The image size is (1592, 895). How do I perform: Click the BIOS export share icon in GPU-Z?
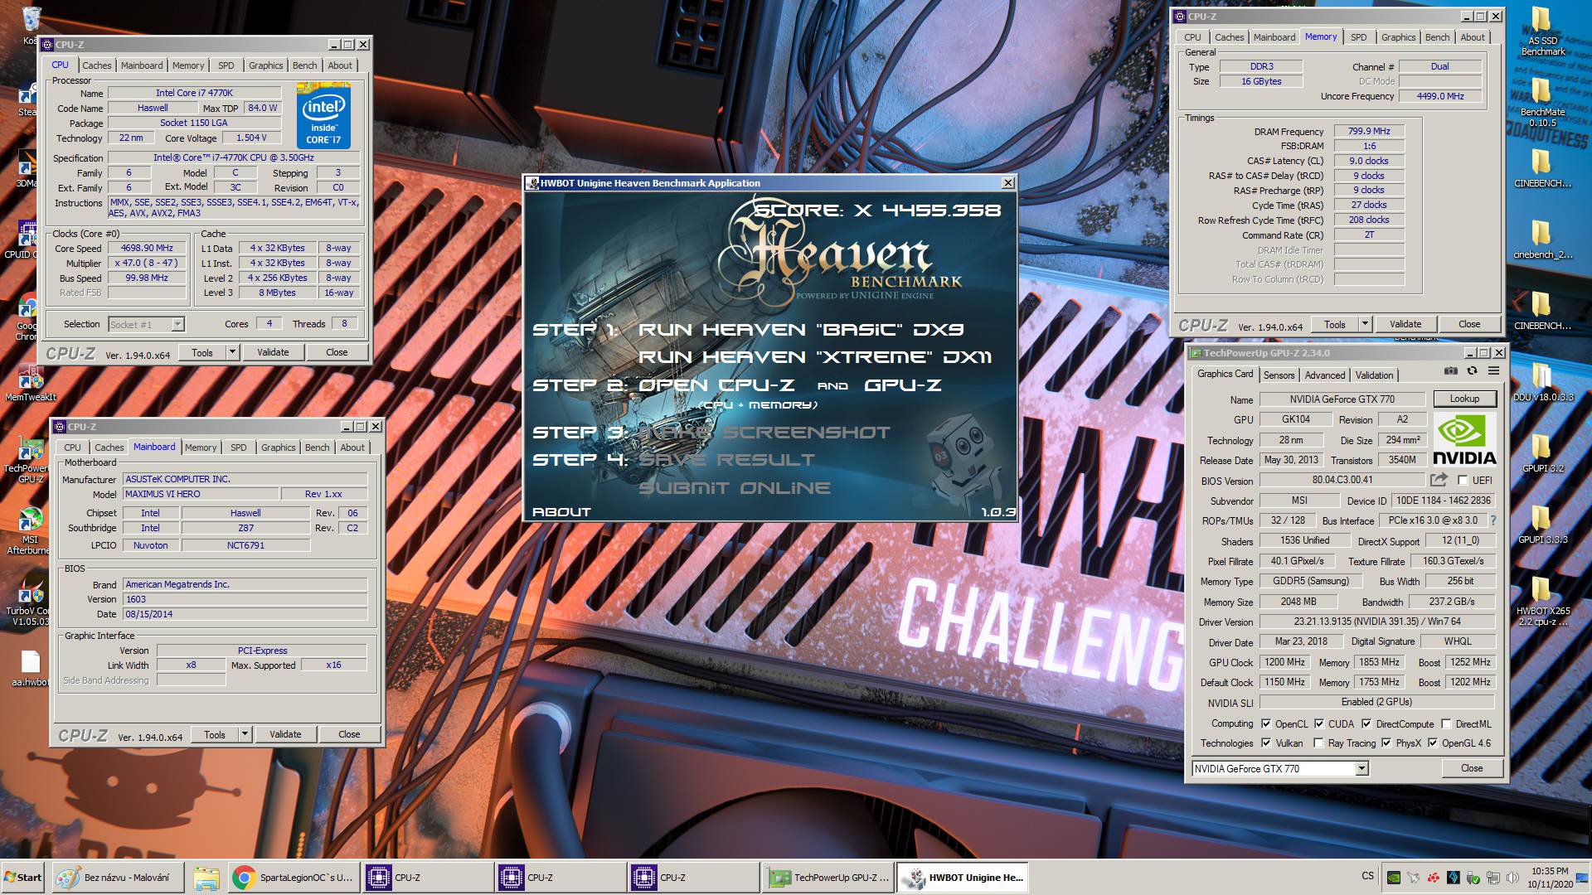pyautogui.click(x=1439, y=480)
